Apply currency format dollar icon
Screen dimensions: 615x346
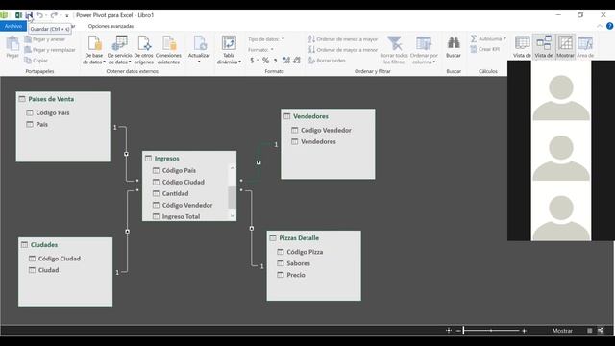point(252,61)
